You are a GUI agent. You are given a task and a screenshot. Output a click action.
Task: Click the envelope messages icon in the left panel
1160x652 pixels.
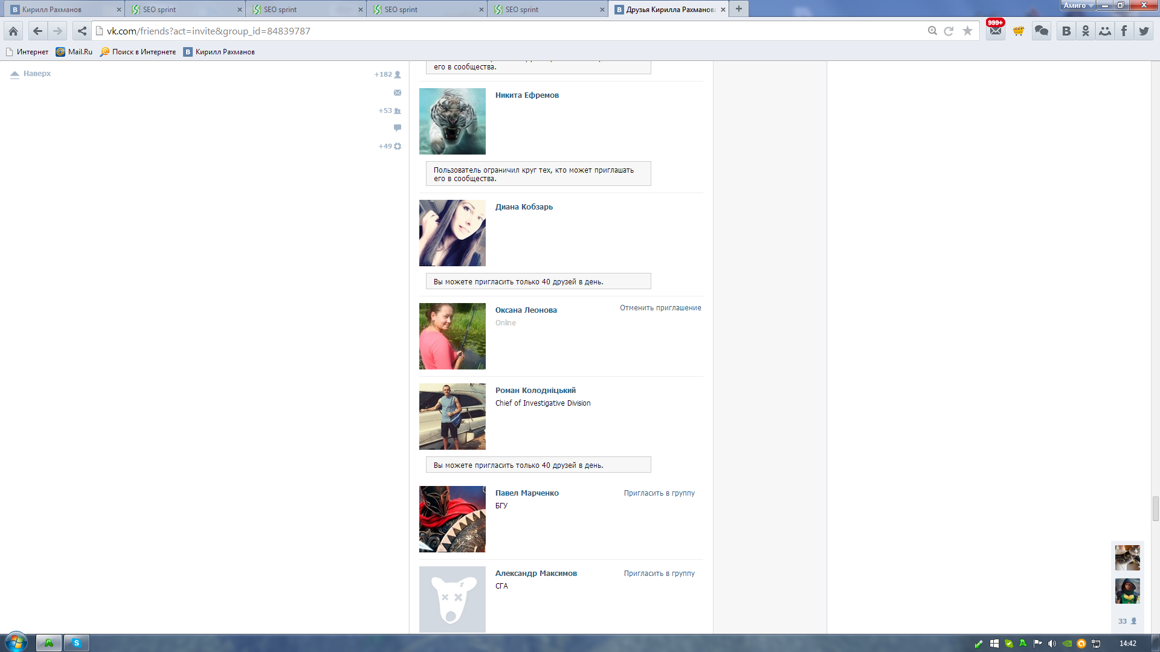(x=398, y=92)
